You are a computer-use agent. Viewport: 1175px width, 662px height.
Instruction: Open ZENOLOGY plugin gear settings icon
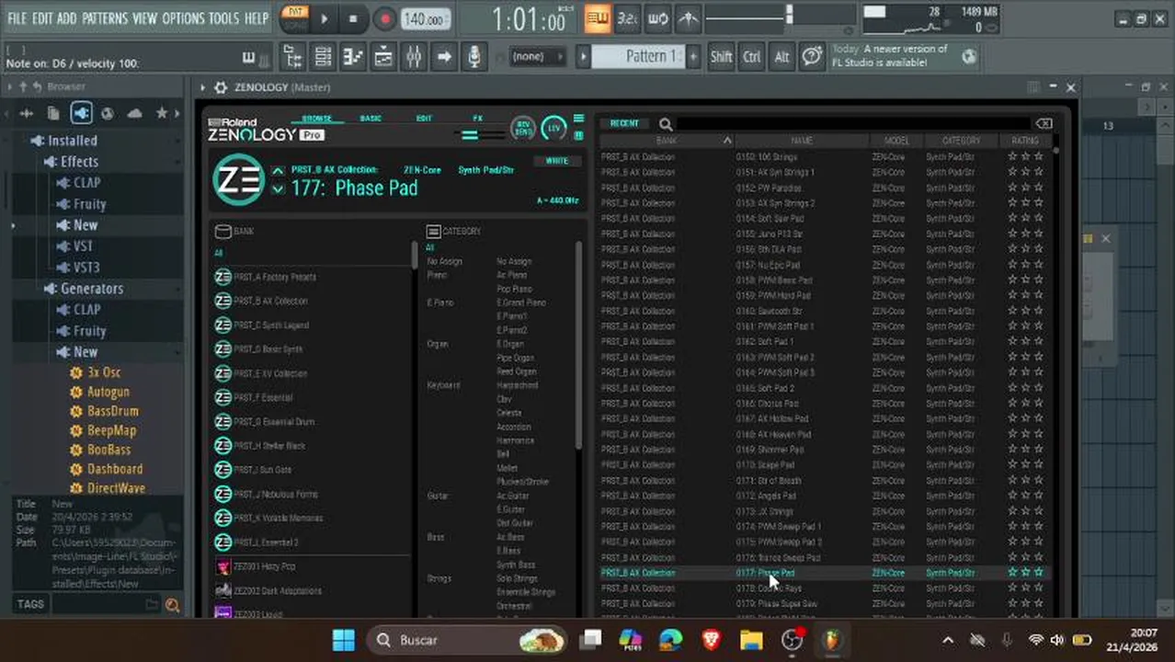(221, 87)
